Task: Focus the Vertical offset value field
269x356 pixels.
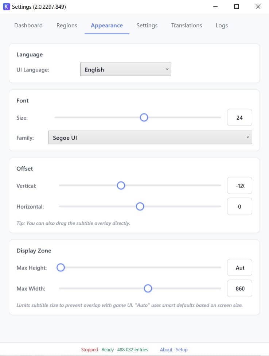Action: click(x=239, y=186)
